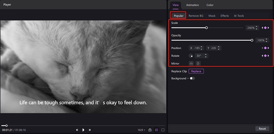Increase Position Y with up arrow

coord(219,47)
